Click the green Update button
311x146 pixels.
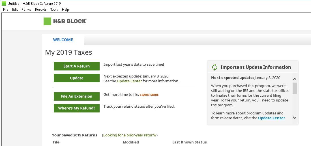(77, 78)
